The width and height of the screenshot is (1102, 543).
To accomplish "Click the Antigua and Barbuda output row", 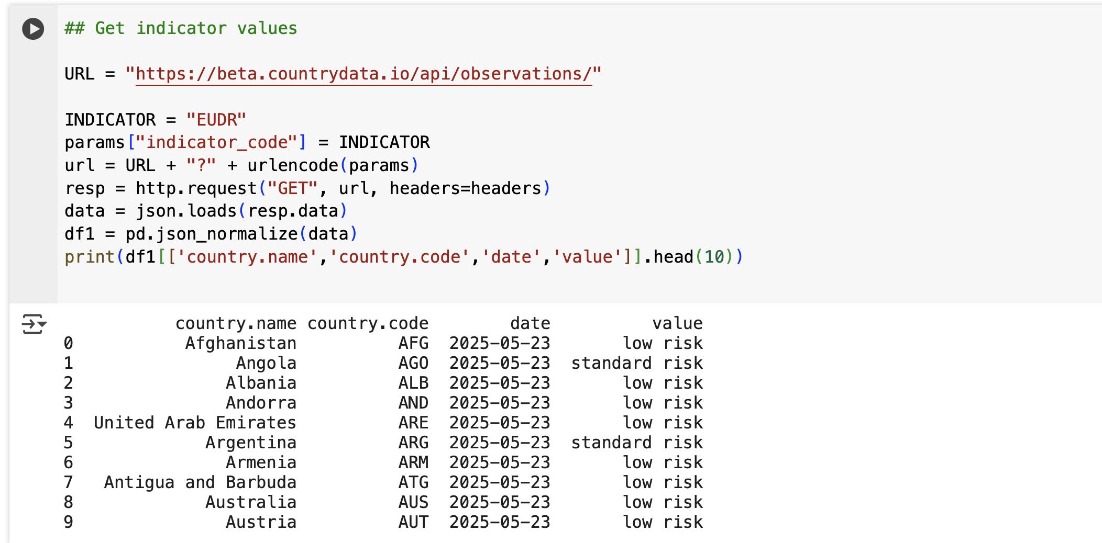I will point(383,482).
